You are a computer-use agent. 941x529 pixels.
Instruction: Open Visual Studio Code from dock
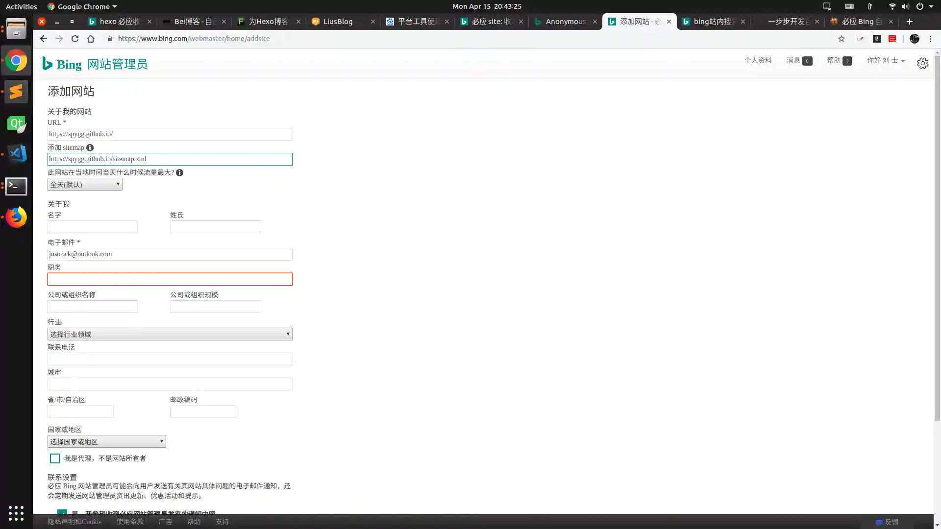coord(16,154)
